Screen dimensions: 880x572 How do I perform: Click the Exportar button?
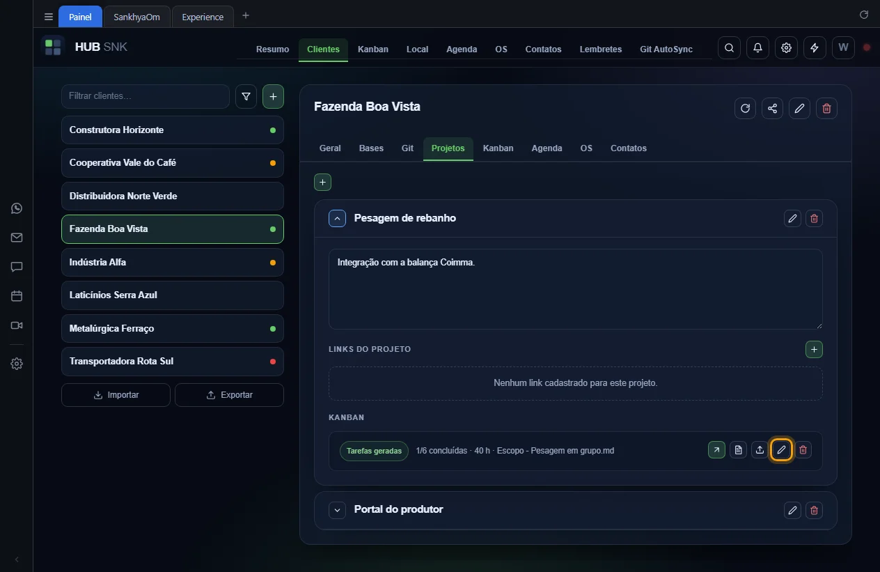(229, 395)
